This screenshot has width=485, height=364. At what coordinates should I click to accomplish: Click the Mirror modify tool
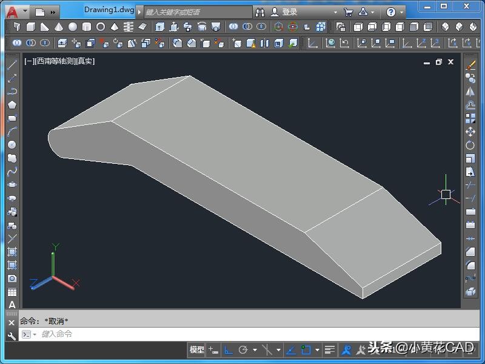click(470, 92)
